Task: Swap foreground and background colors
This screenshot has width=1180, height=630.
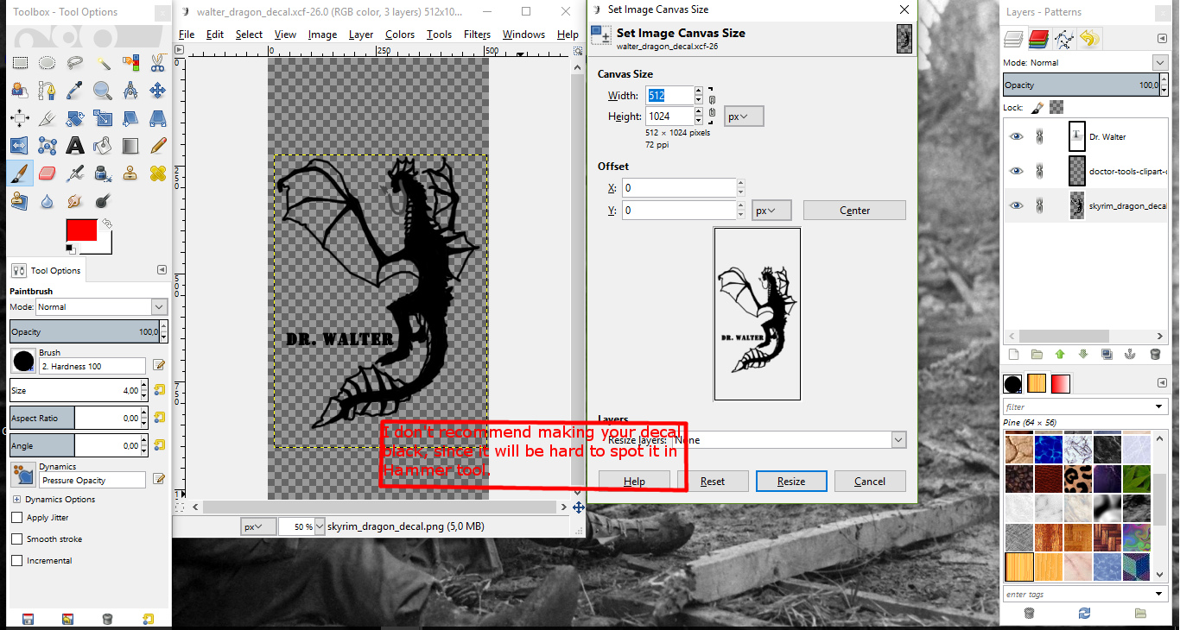Action: (x=107, y=224)
